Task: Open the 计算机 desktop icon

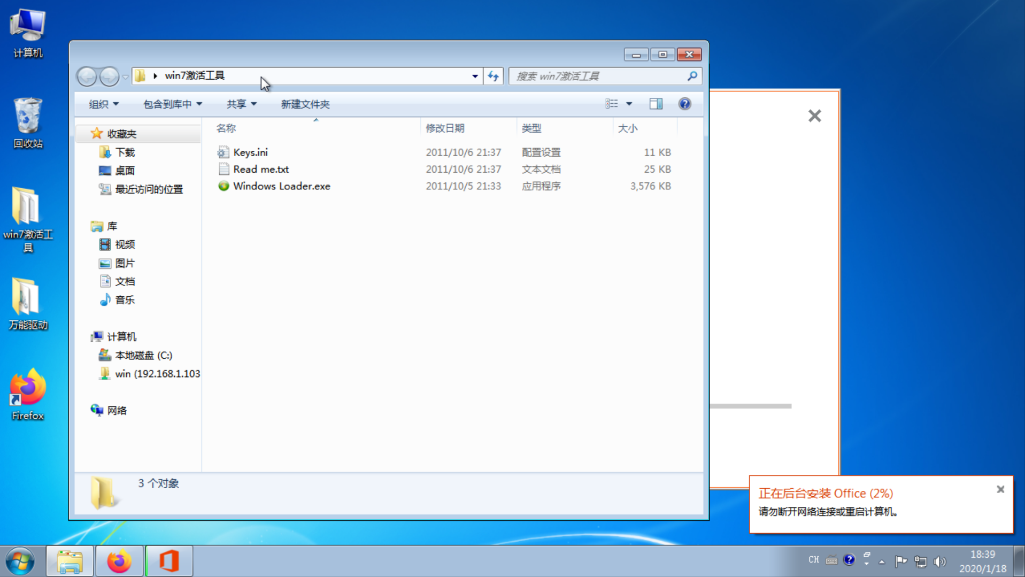Action: [28, 34]
